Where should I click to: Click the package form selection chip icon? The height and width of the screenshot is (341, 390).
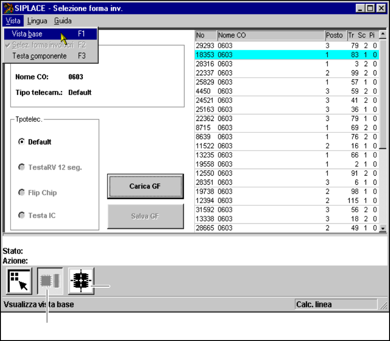coord(50,281)
